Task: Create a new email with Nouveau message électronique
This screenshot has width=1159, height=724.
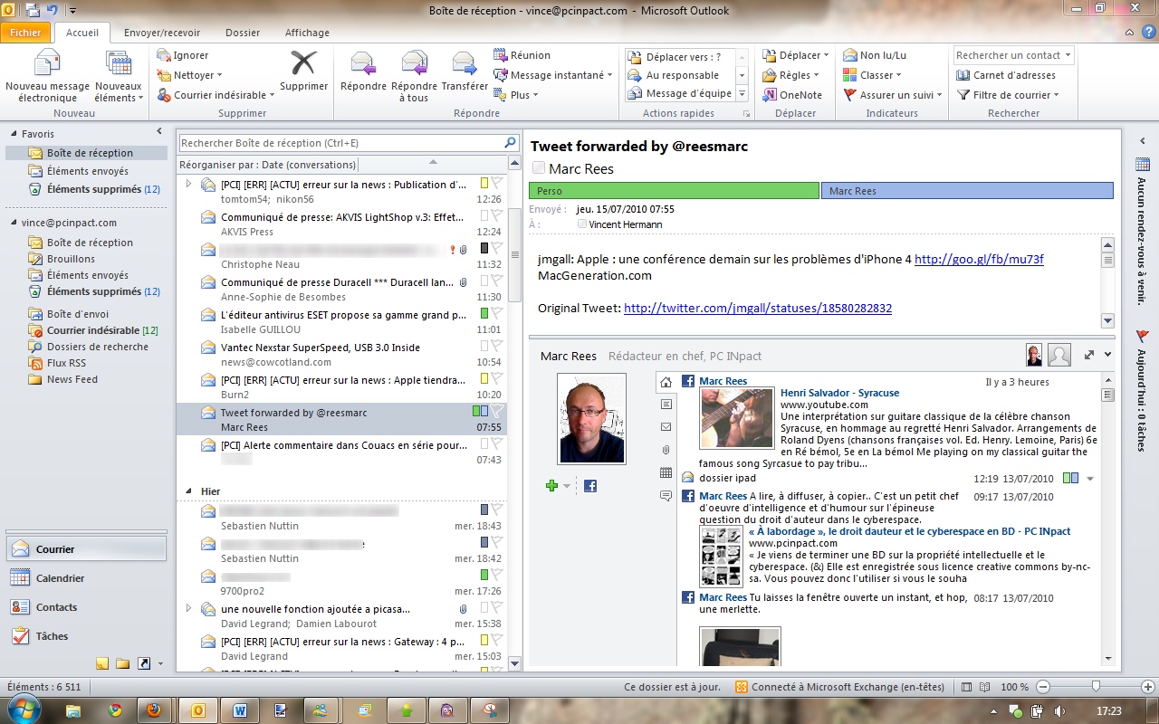Action: (47, 76)
